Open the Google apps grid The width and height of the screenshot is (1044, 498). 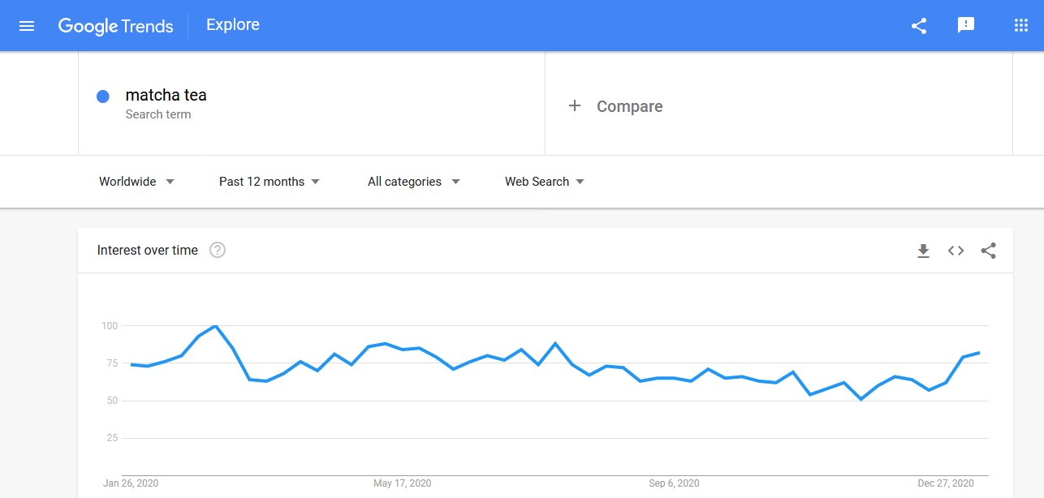[x=1021, y=26]
